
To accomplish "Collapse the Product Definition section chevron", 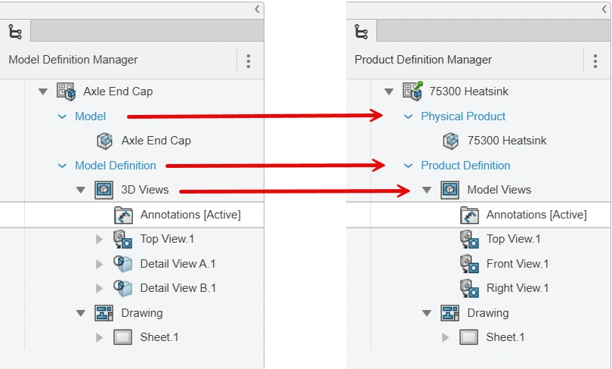I will (408, 166).
